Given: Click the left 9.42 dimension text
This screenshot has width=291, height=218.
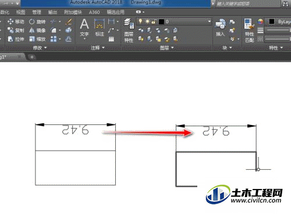Looking at the screenshot, I should 76,130.
